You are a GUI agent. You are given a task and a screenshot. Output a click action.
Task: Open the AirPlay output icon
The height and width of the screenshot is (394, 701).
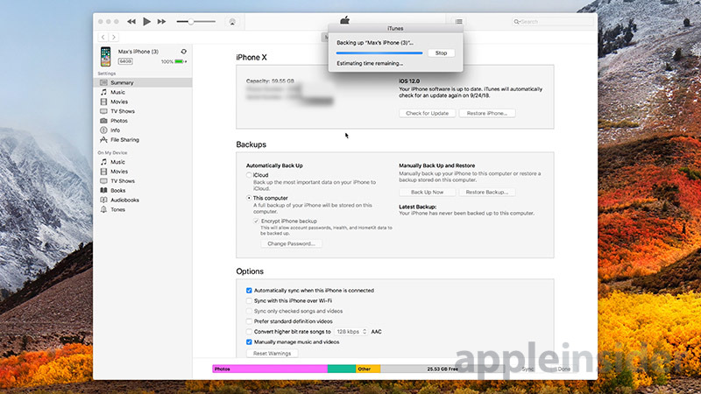[232, 22]
